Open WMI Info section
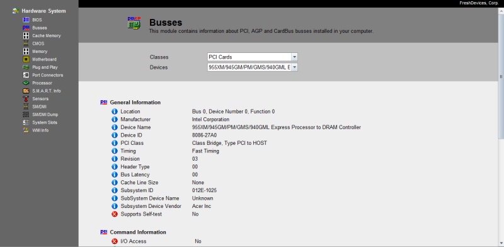The height and width of the screenshot is (247, 504). (x=40, y=130)
